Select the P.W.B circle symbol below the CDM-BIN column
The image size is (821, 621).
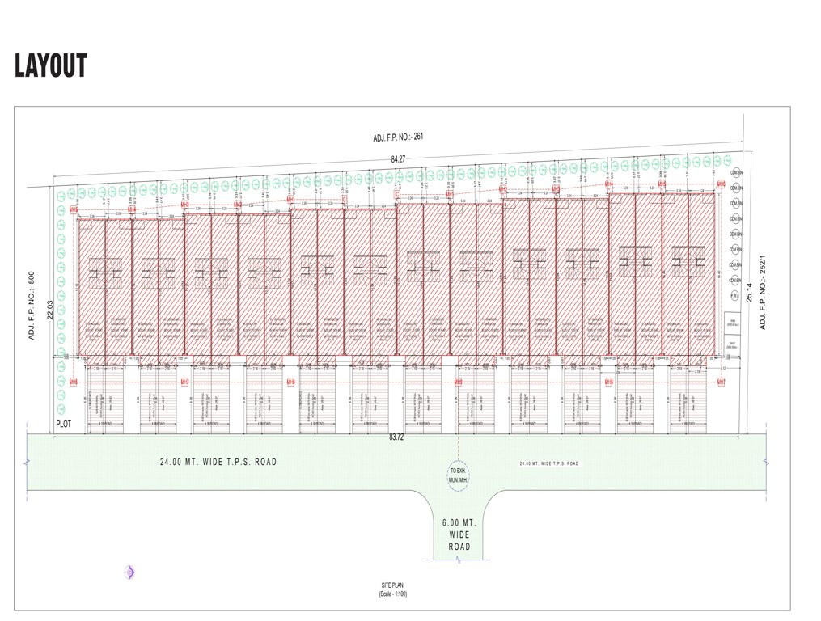734,295
